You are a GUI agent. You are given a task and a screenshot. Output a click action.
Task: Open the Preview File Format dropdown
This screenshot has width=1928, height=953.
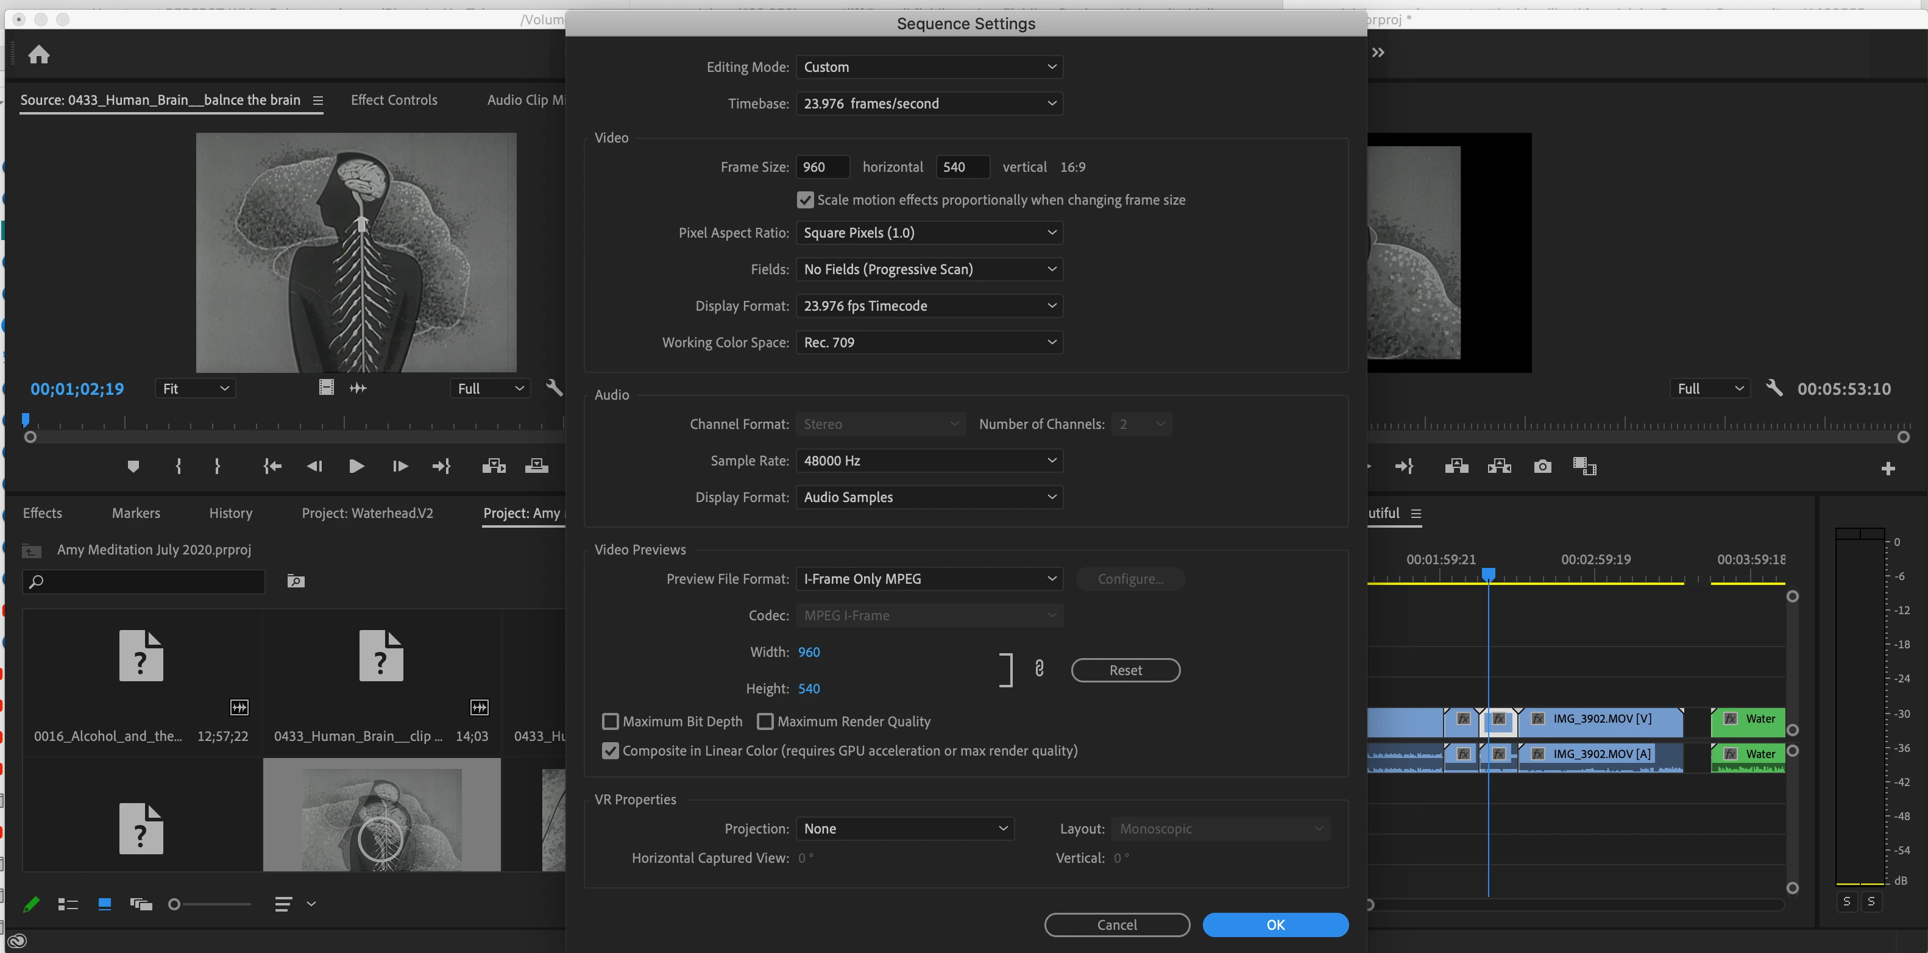pos(929,579)
